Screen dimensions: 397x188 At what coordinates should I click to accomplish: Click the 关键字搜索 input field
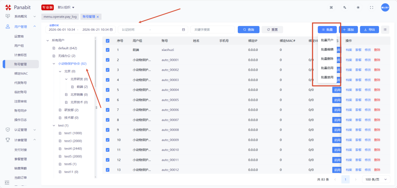212,30
